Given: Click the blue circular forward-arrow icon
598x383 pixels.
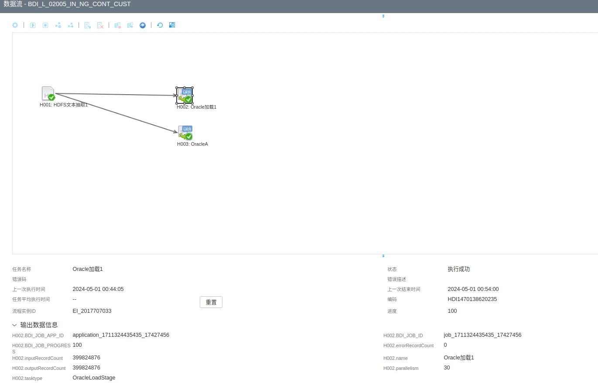Looking at the screenshot, I should tap(143, 25).
